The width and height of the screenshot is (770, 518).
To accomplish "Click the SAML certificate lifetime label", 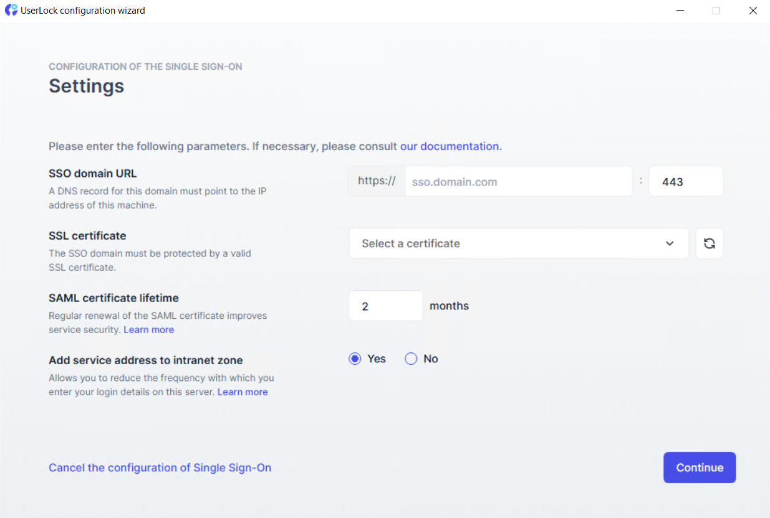I will 113,298.
